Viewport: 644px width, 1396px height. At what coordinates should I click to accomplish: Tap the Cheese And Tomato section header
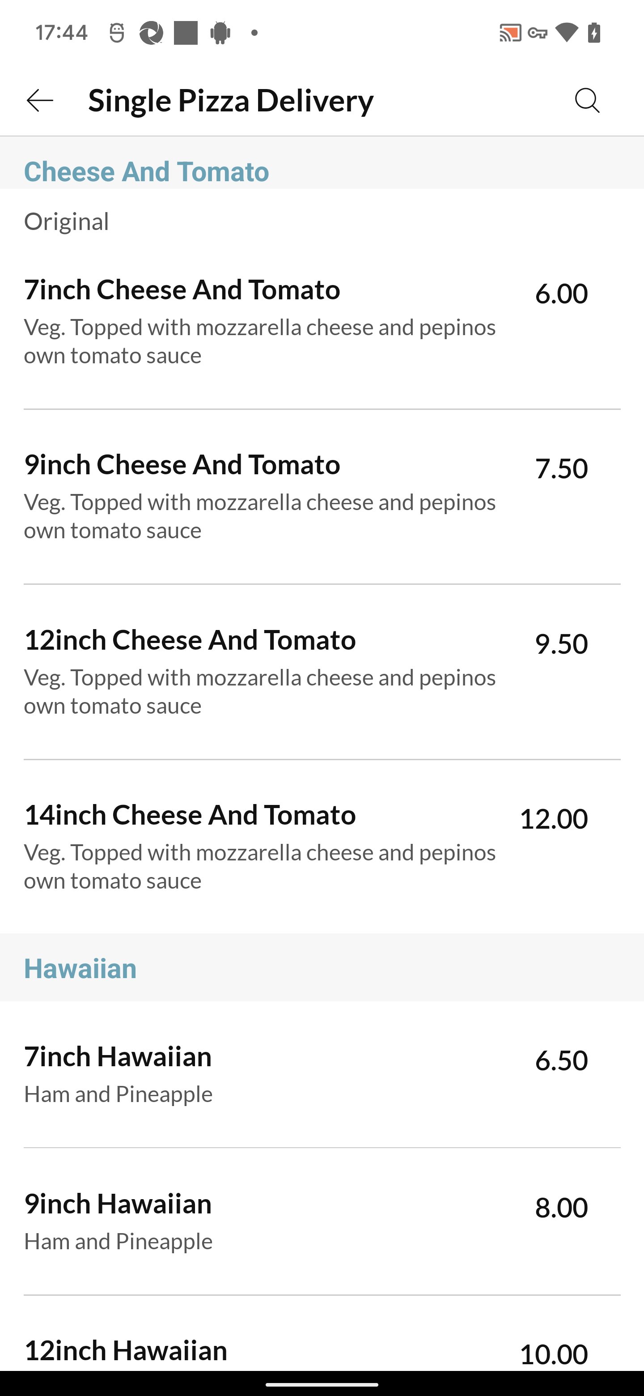pyautogui.click(x=146, y=172)
